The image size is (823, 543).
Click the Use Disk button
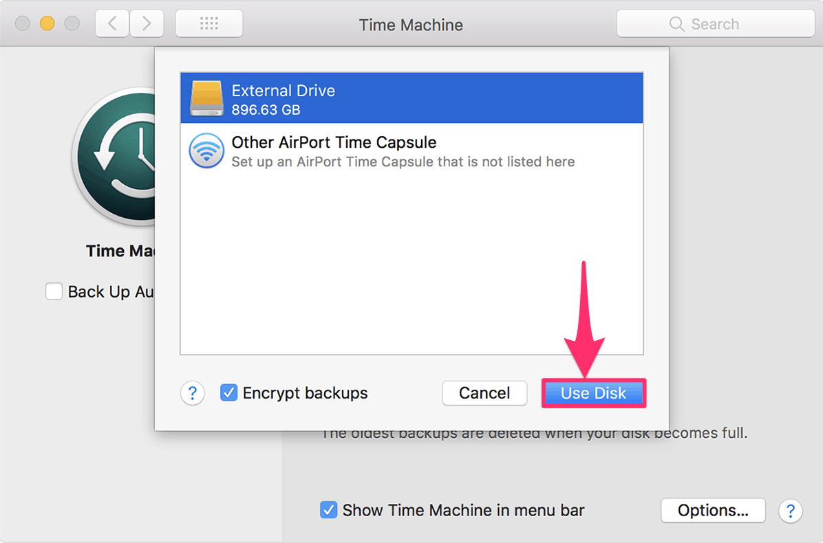coord(593,393)
